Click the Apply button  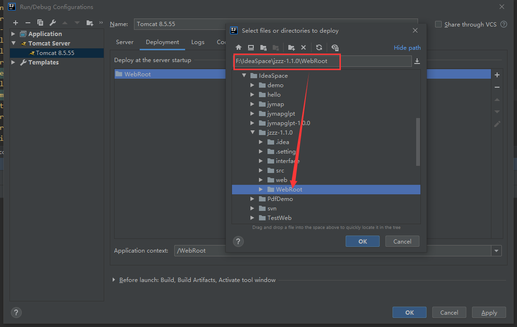pos(489,312)
